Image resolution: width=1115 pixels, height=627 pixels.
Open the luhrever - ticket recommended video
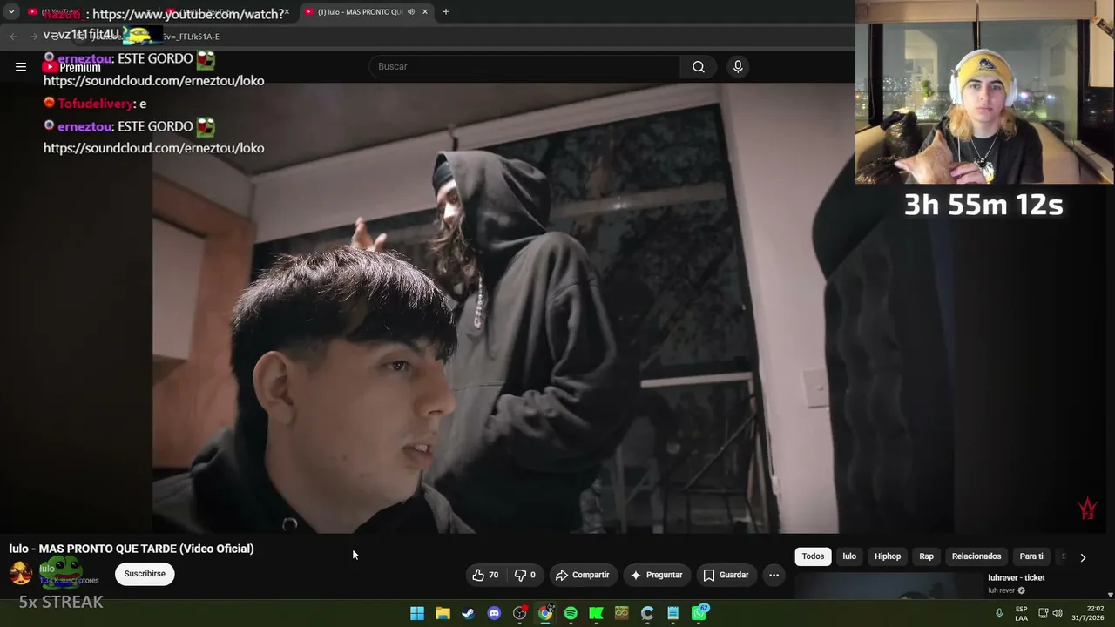click(x=1016, y=577)
